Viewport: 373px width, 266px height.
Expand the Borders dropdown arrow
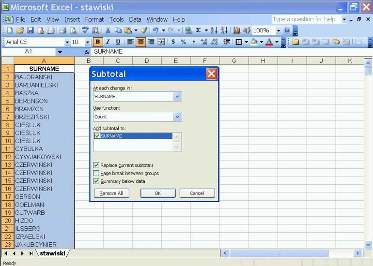coord(246,42)
